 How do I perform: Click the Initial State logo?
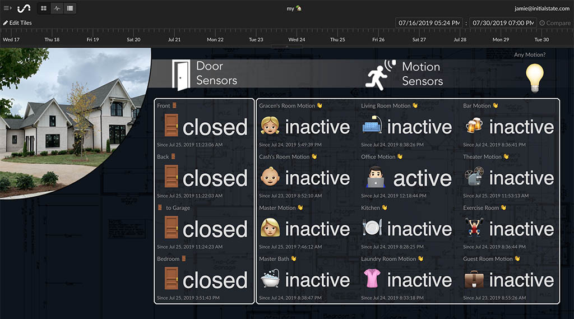(x=24, y=8)
